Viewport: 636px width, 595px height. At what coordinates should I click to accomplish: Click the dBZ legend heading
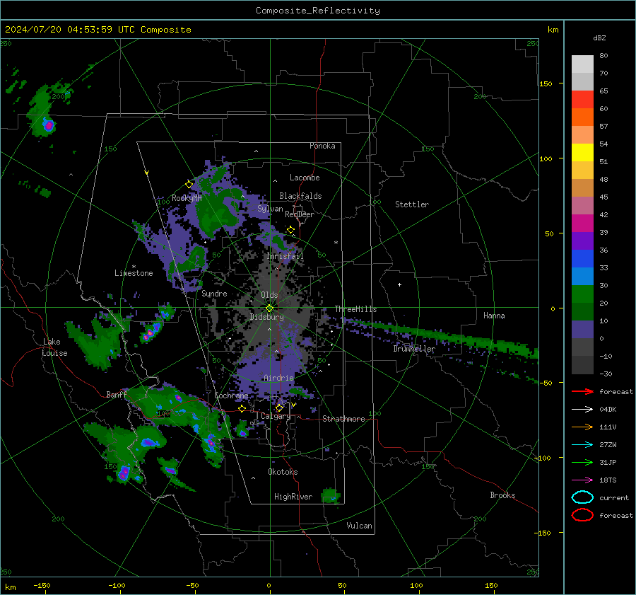[599, 37]
